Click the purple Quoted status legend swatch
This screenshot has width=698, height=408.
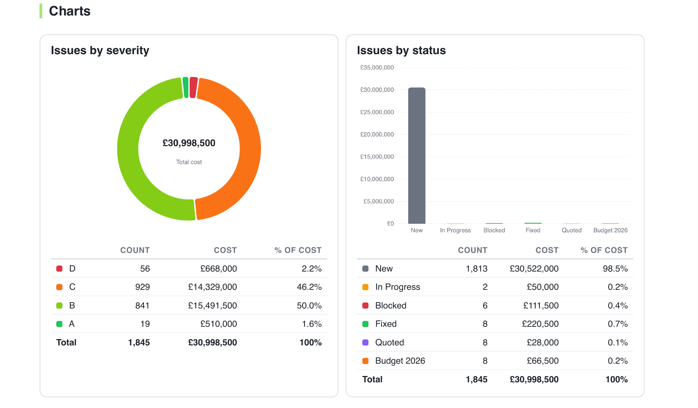[366, 343]
